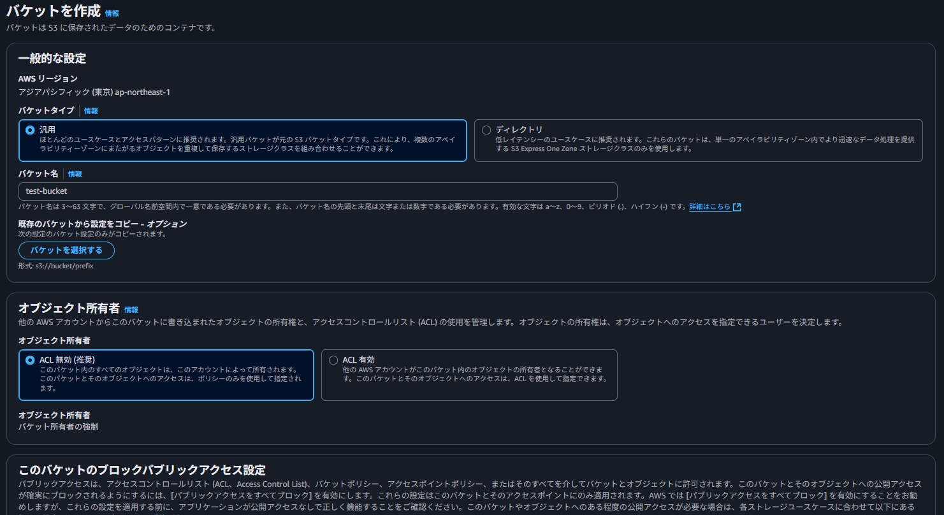Click the このバケットのブロックパブリックアクセス設定 heading

tap(142, 470)
